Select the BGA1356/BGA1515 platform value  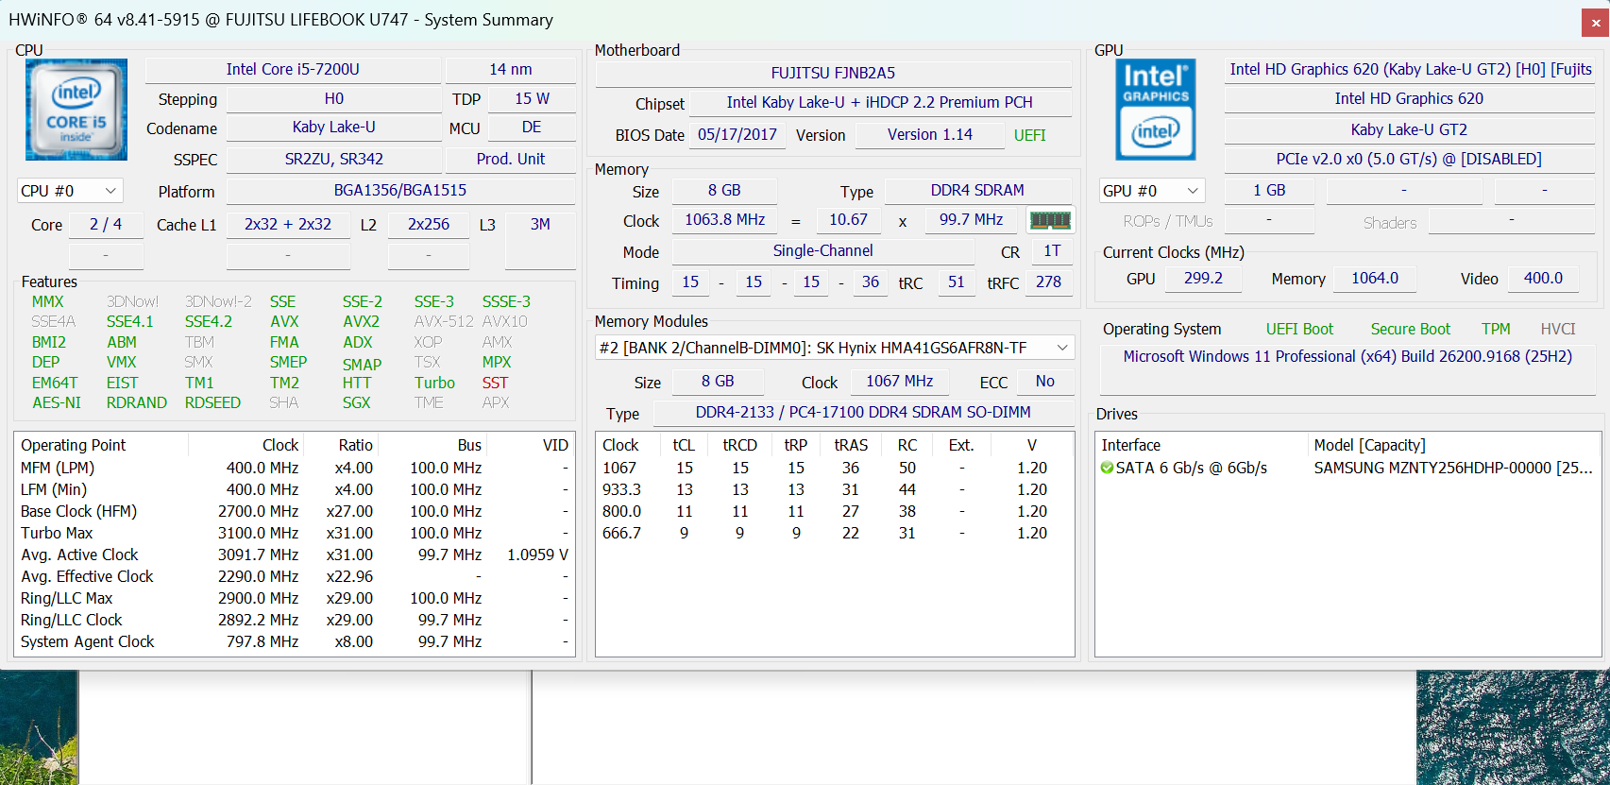400,190
